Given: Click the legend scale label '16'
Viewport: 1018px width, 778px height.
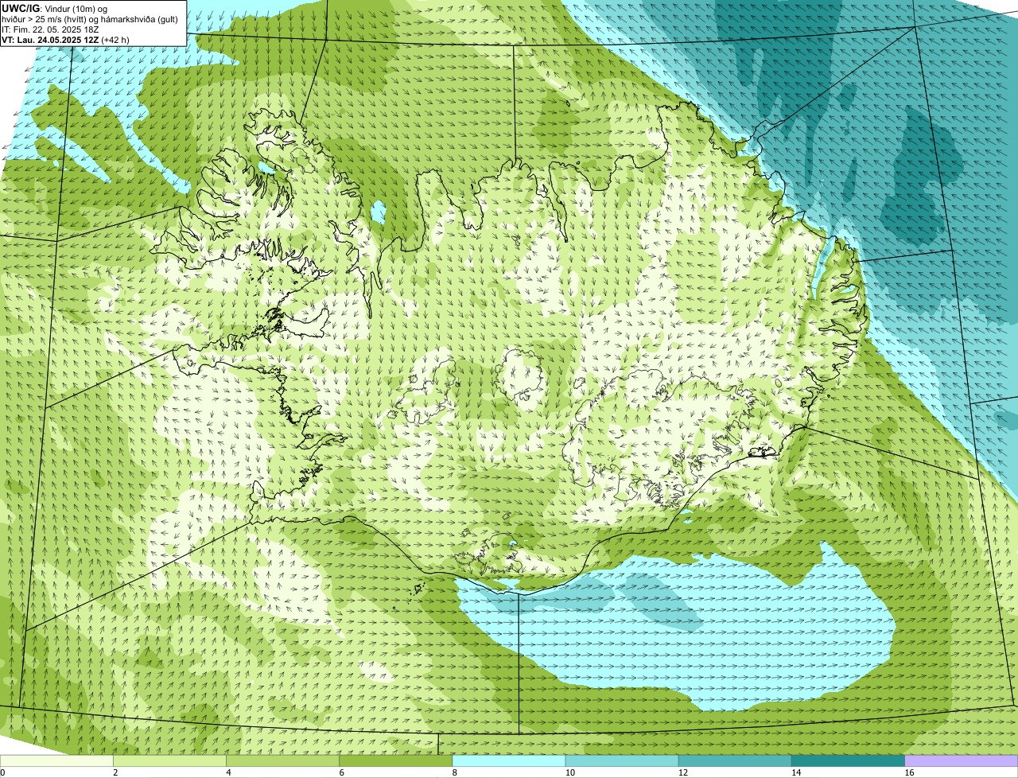Looking at the screenshot, I should 909,772.
